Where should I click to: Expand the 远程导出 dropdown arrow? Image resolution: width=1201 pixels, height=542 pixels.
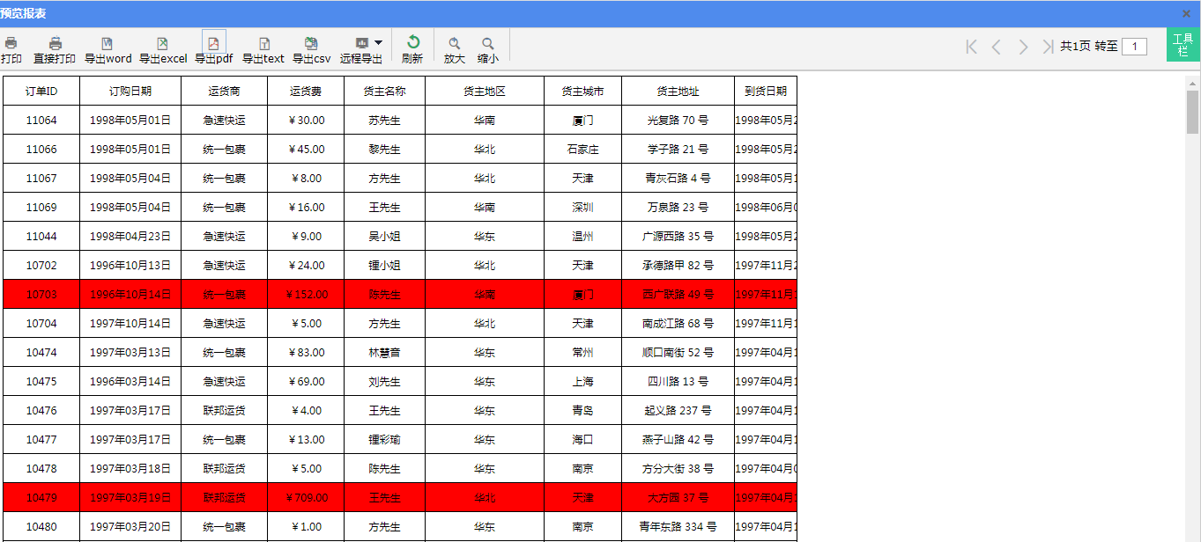click(378, 42)
